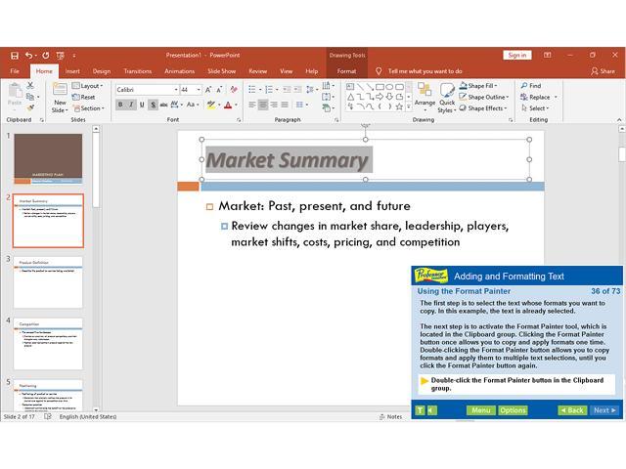Toggle Italic formatting
This screenshot has height=469, width=626.
tap(132, 105)
